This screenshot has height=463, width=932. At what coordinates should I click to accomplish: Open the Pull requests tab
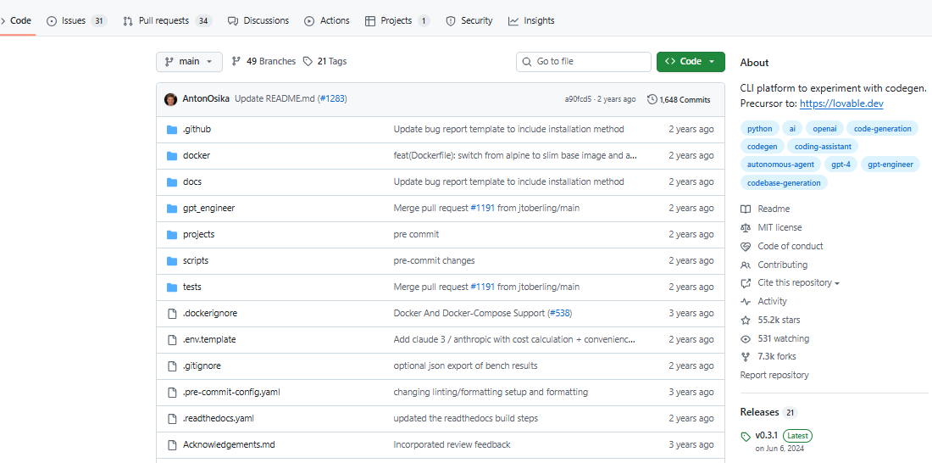167,21
